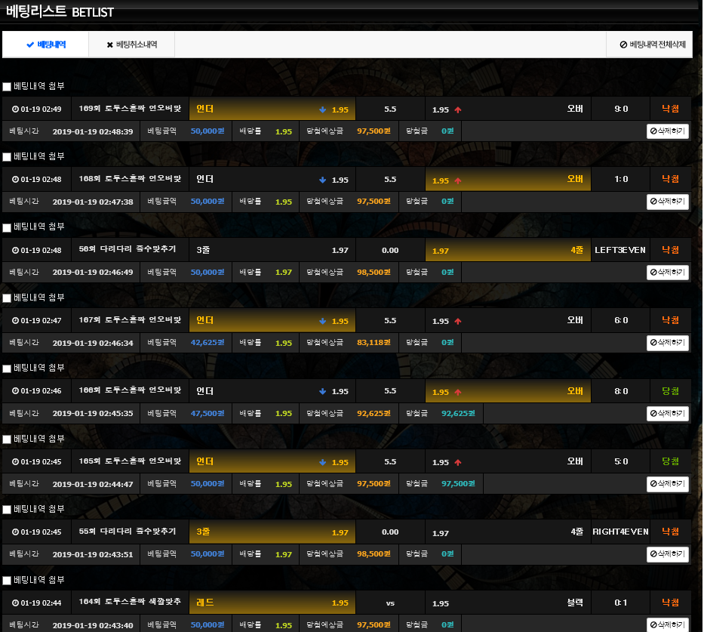Click the red up arrow in round 106 오버 cell
Viewport: 704px width, 632px height.
(x=458, y=392)
